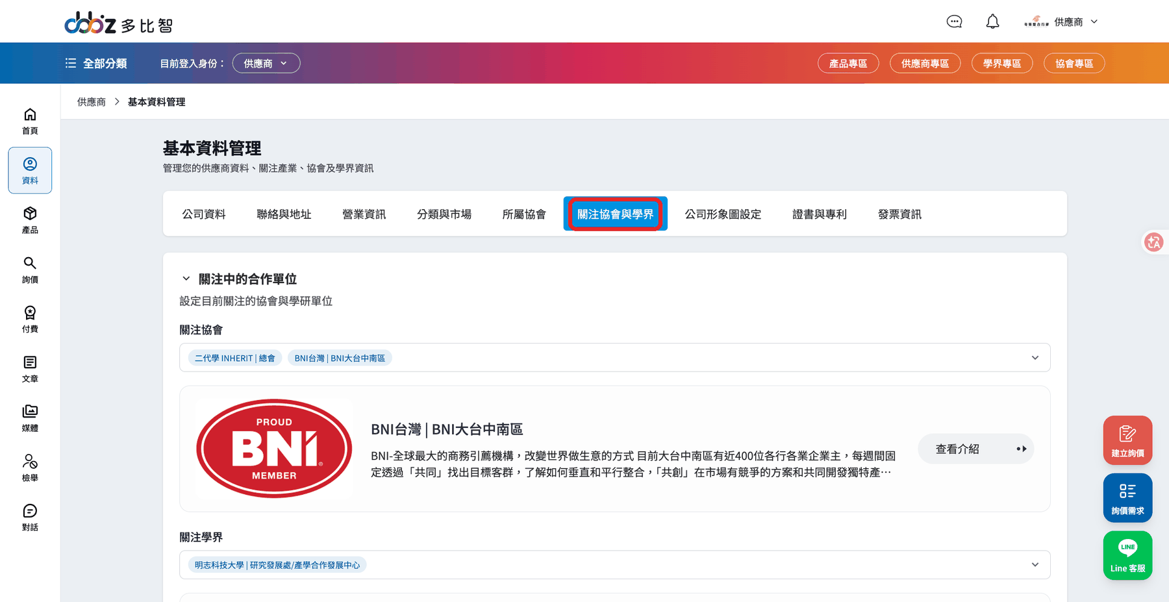1169x602 pixels.
Task: Open the 全部分類 hamburger menu
Action: tap(96, 63)
